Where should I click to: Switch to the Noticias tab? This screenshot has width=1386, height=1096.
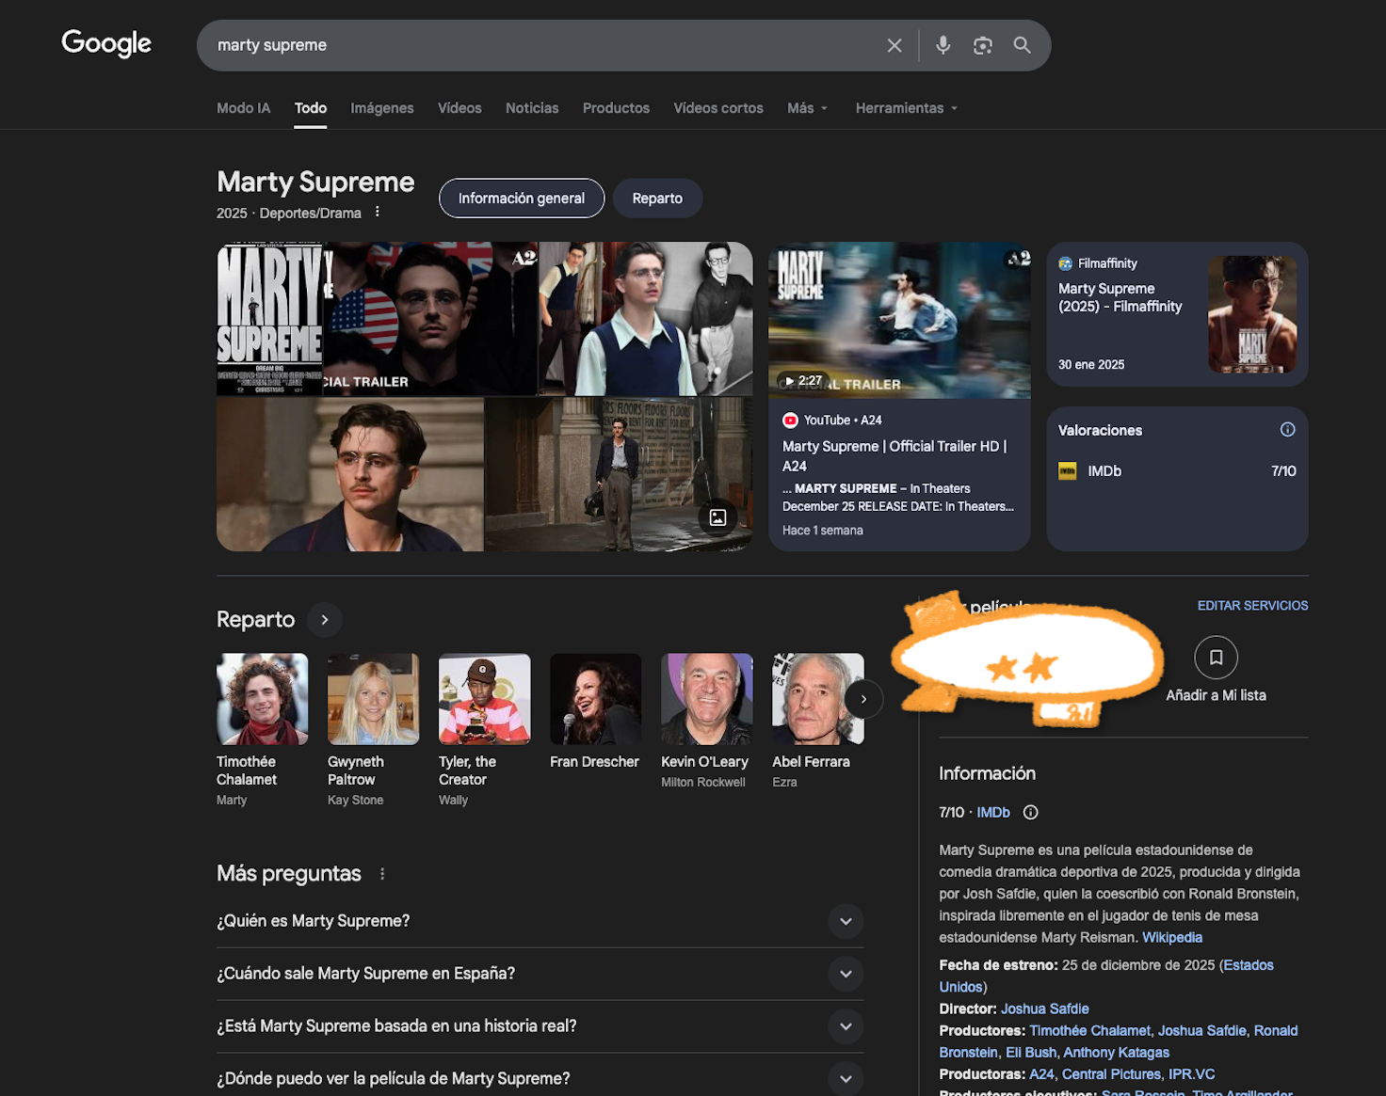coord(531,108)
